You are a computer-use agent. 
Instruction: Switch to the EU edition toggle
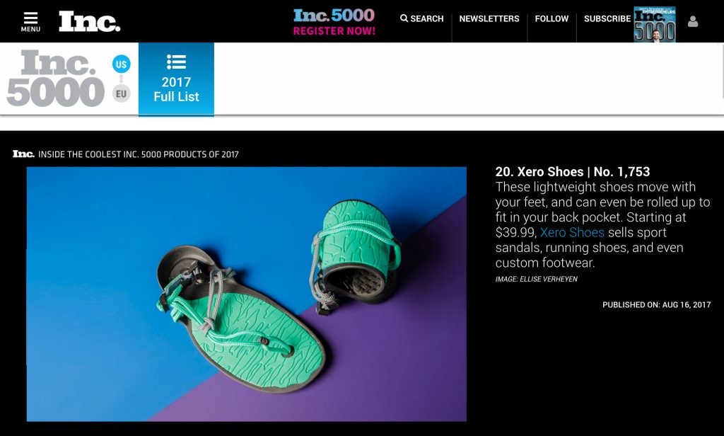coord(121,94)
